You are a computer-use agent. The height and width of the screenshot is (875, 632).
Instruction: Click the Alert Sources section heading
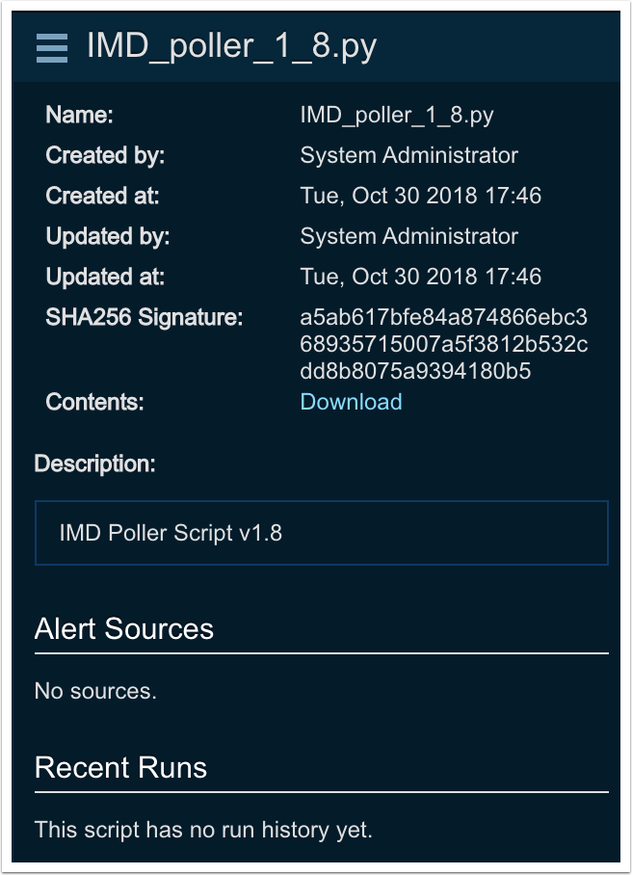pos(124,629)
